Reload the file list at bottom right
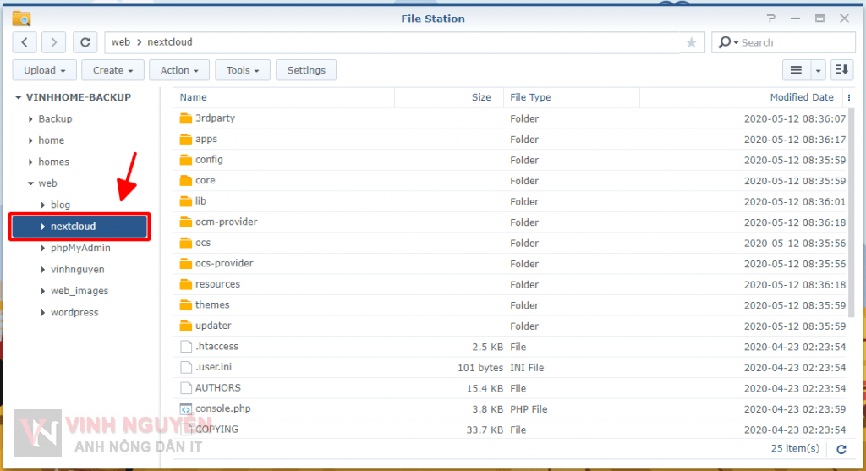 pos(841,449)
